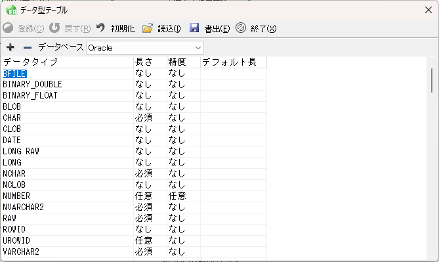Select the LONG data type row

pos(67,163)
